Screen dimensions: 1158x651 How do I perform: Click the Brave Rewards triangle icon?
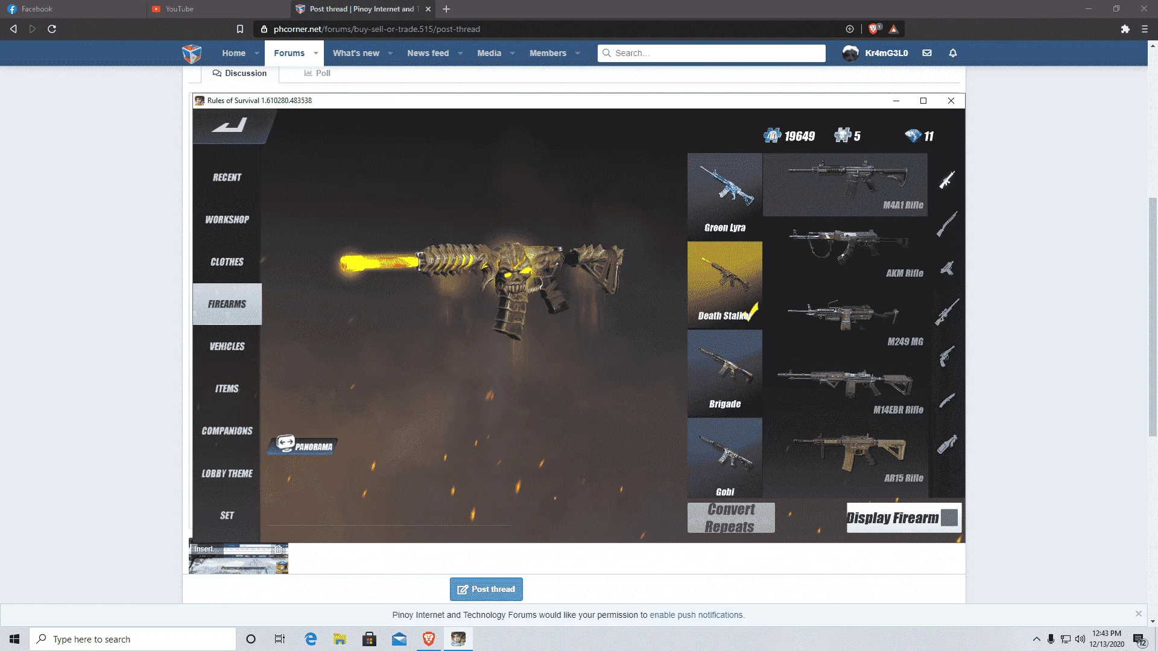(x=894, y=29)
